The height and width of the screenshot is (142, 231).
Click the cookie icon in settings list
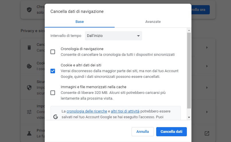click(x=29, y=66)
